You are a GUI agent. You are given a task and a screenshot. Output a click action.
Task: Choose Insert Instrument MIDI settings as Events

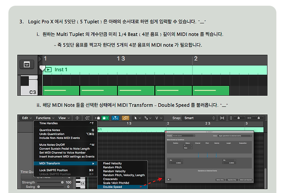point(65,157)
